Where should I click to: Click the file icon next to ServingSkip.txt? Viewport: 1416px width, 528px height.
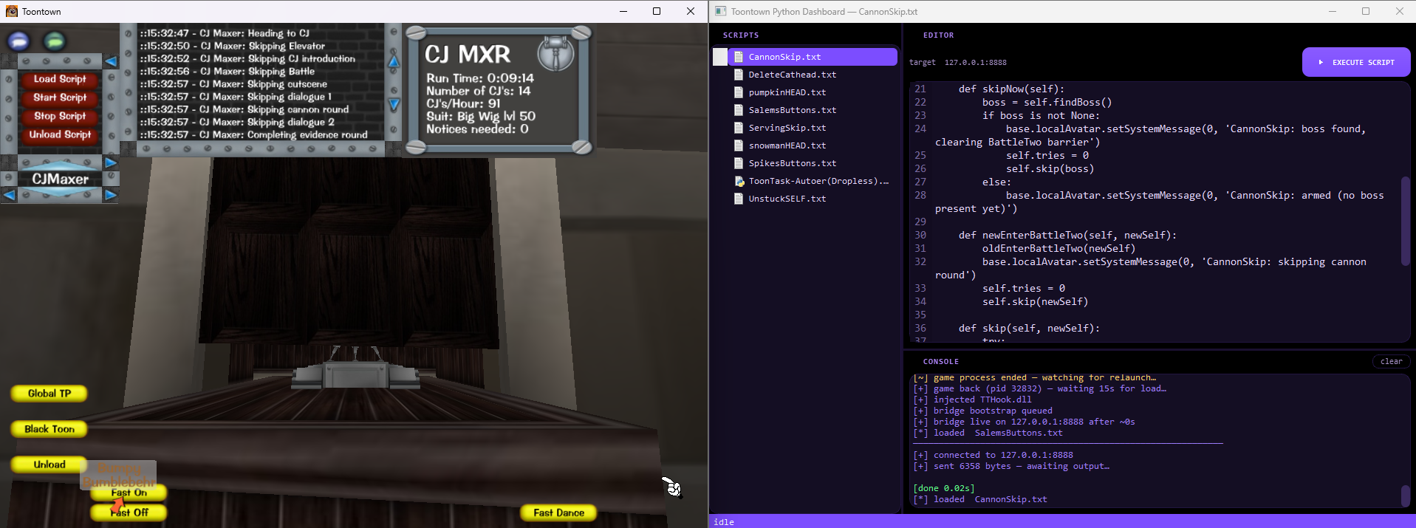[738, 128]
